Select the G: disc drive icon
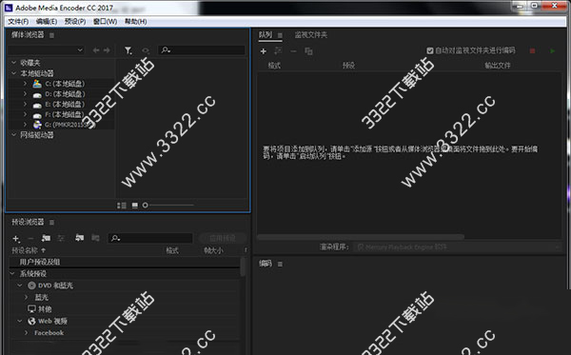The image size is (571, 355). coord(37,125)
